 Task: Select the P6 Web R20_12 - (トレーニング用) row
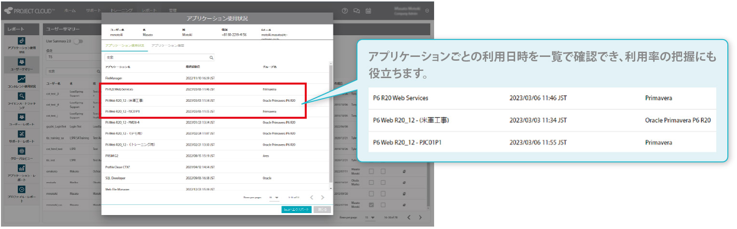coord(216,145)
